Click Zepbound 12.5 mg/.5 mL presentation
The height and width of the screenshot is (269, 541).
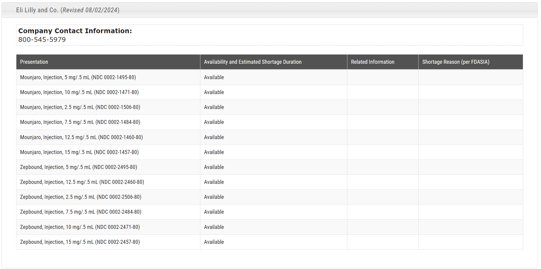point(82,182)
